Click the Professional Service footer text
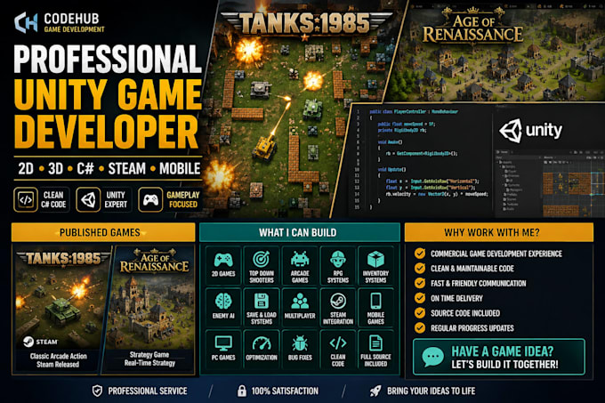This screenshot has width=605, height=403. 148,391
